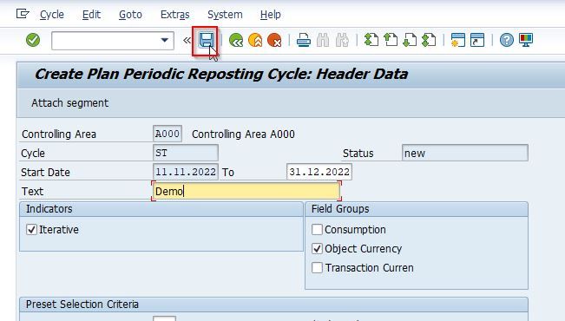Viewport: 565px width, 321px height.
Task: Click the To date field 31.12.2022
Action: click(319, 172)
